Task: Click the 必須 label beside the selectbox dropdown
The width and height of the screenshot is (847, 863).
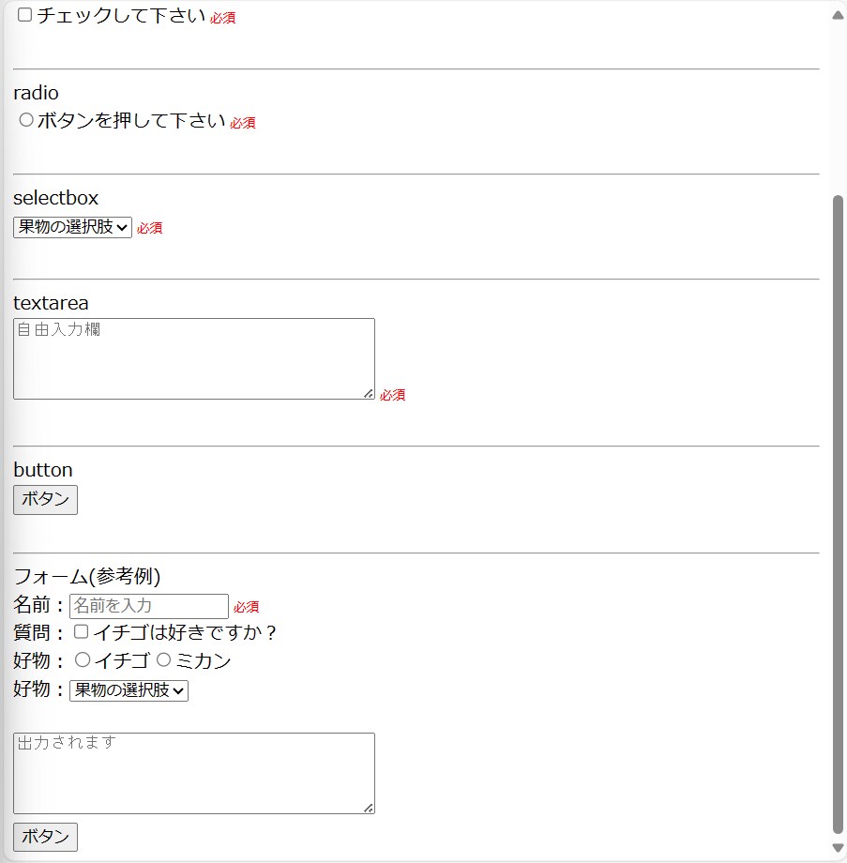Action: 150,228
